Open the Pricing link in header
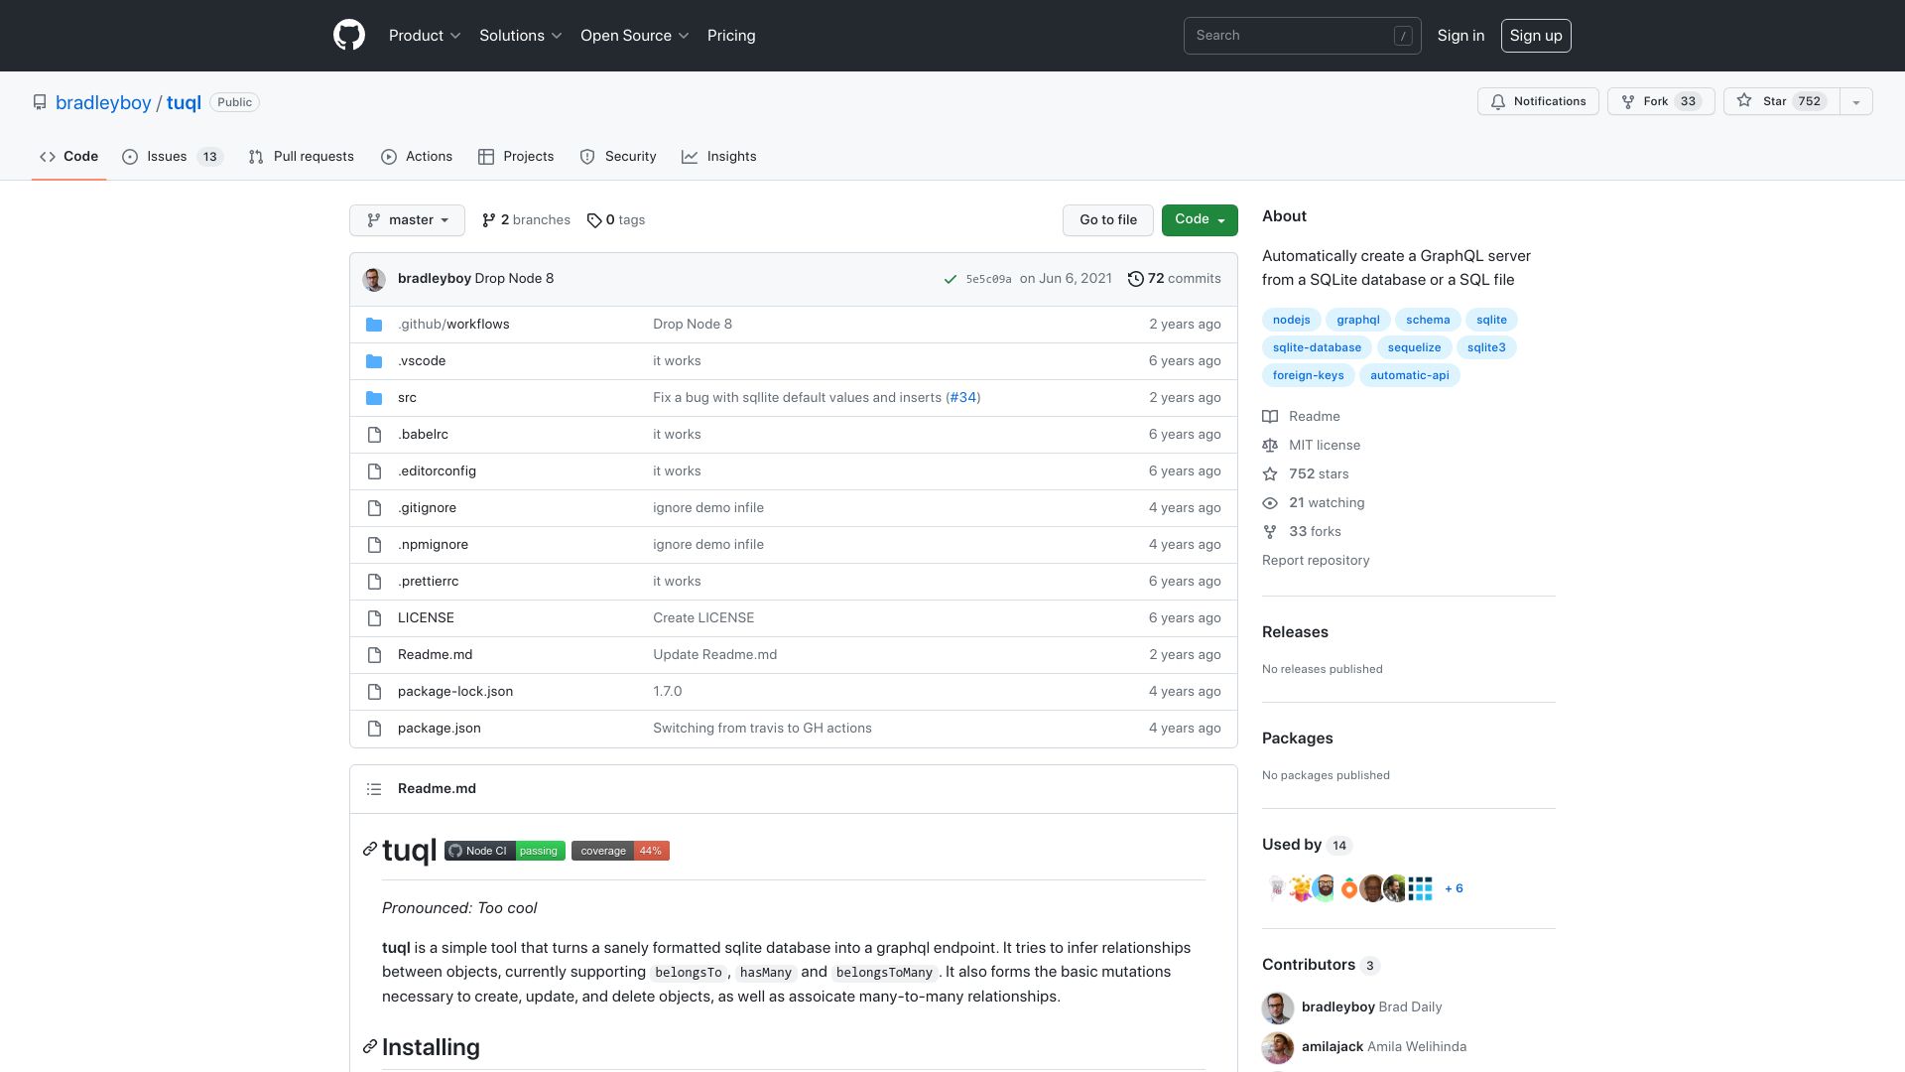This screenshot has width=1905, height=1072. click(x=731, y=36)
